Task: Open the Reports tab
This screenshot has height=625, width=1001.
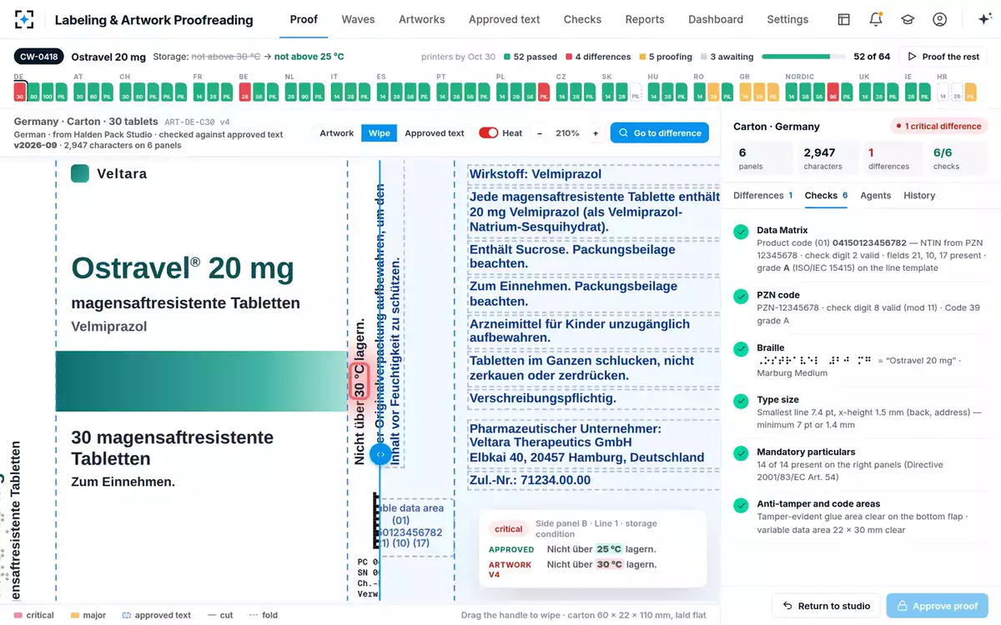Action: click(x=645, y=19)
